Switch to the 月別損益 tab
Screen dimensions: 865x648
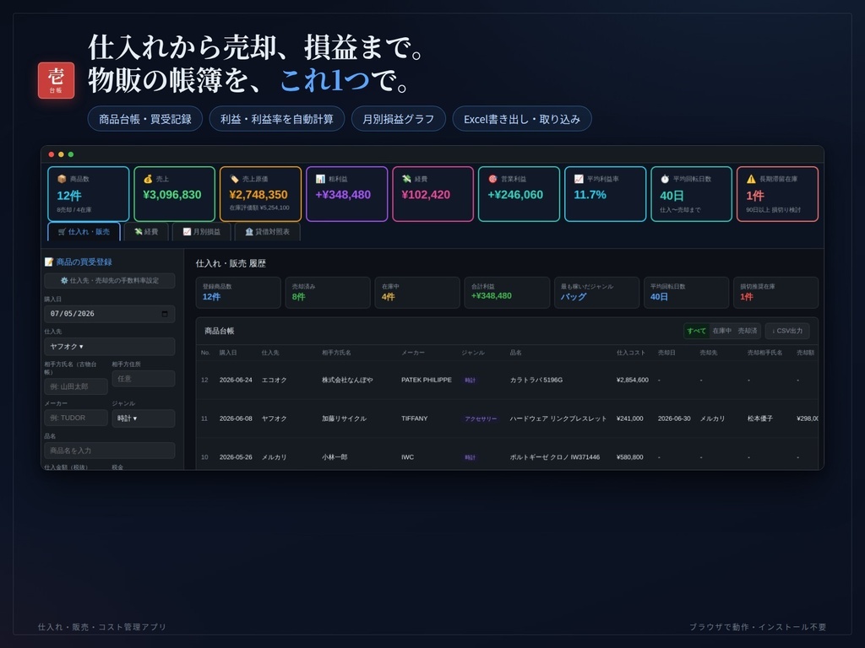point(201,232)
